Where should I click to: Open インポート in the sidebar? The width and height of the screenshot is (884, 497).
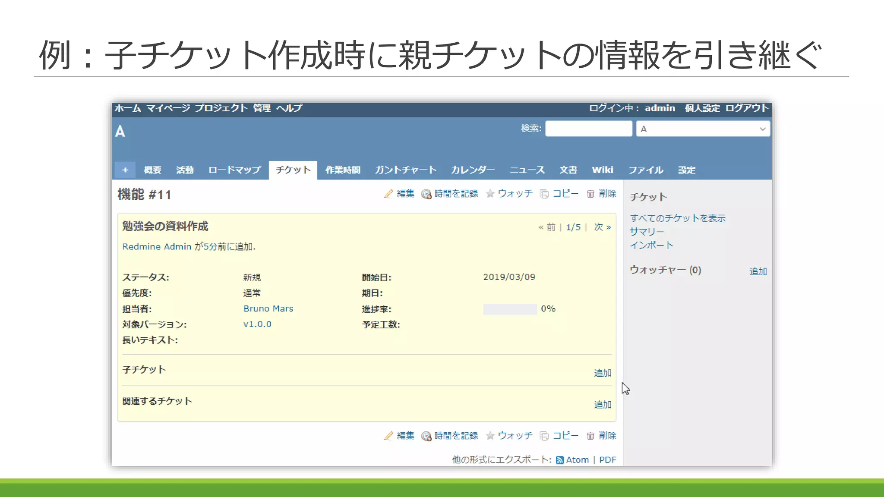click(651, 245)
